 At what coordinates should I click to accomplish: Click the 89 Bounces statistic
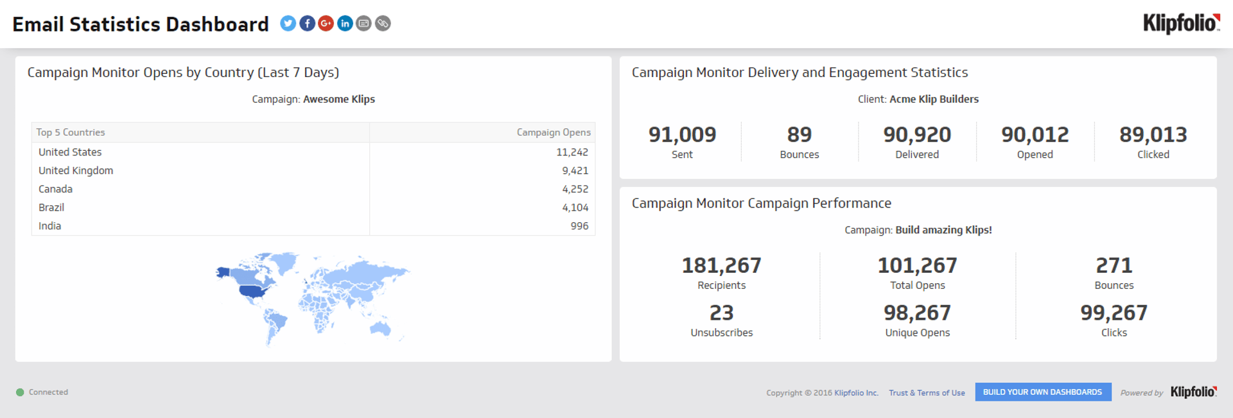[x=800, y=142]
